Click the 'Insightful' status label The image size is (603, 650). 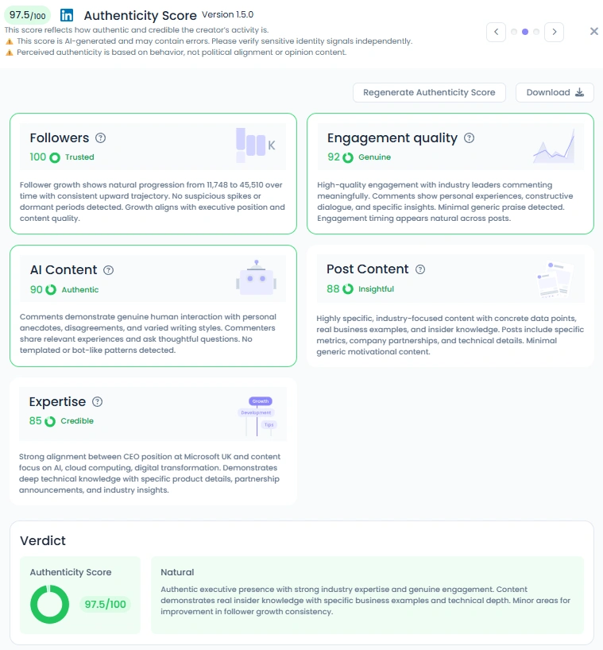pos(376,289)
